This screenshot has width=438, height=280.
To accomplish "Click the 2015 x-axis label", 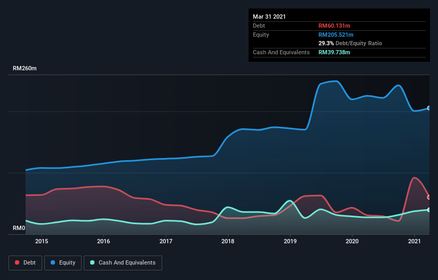I will click(42, 241).
